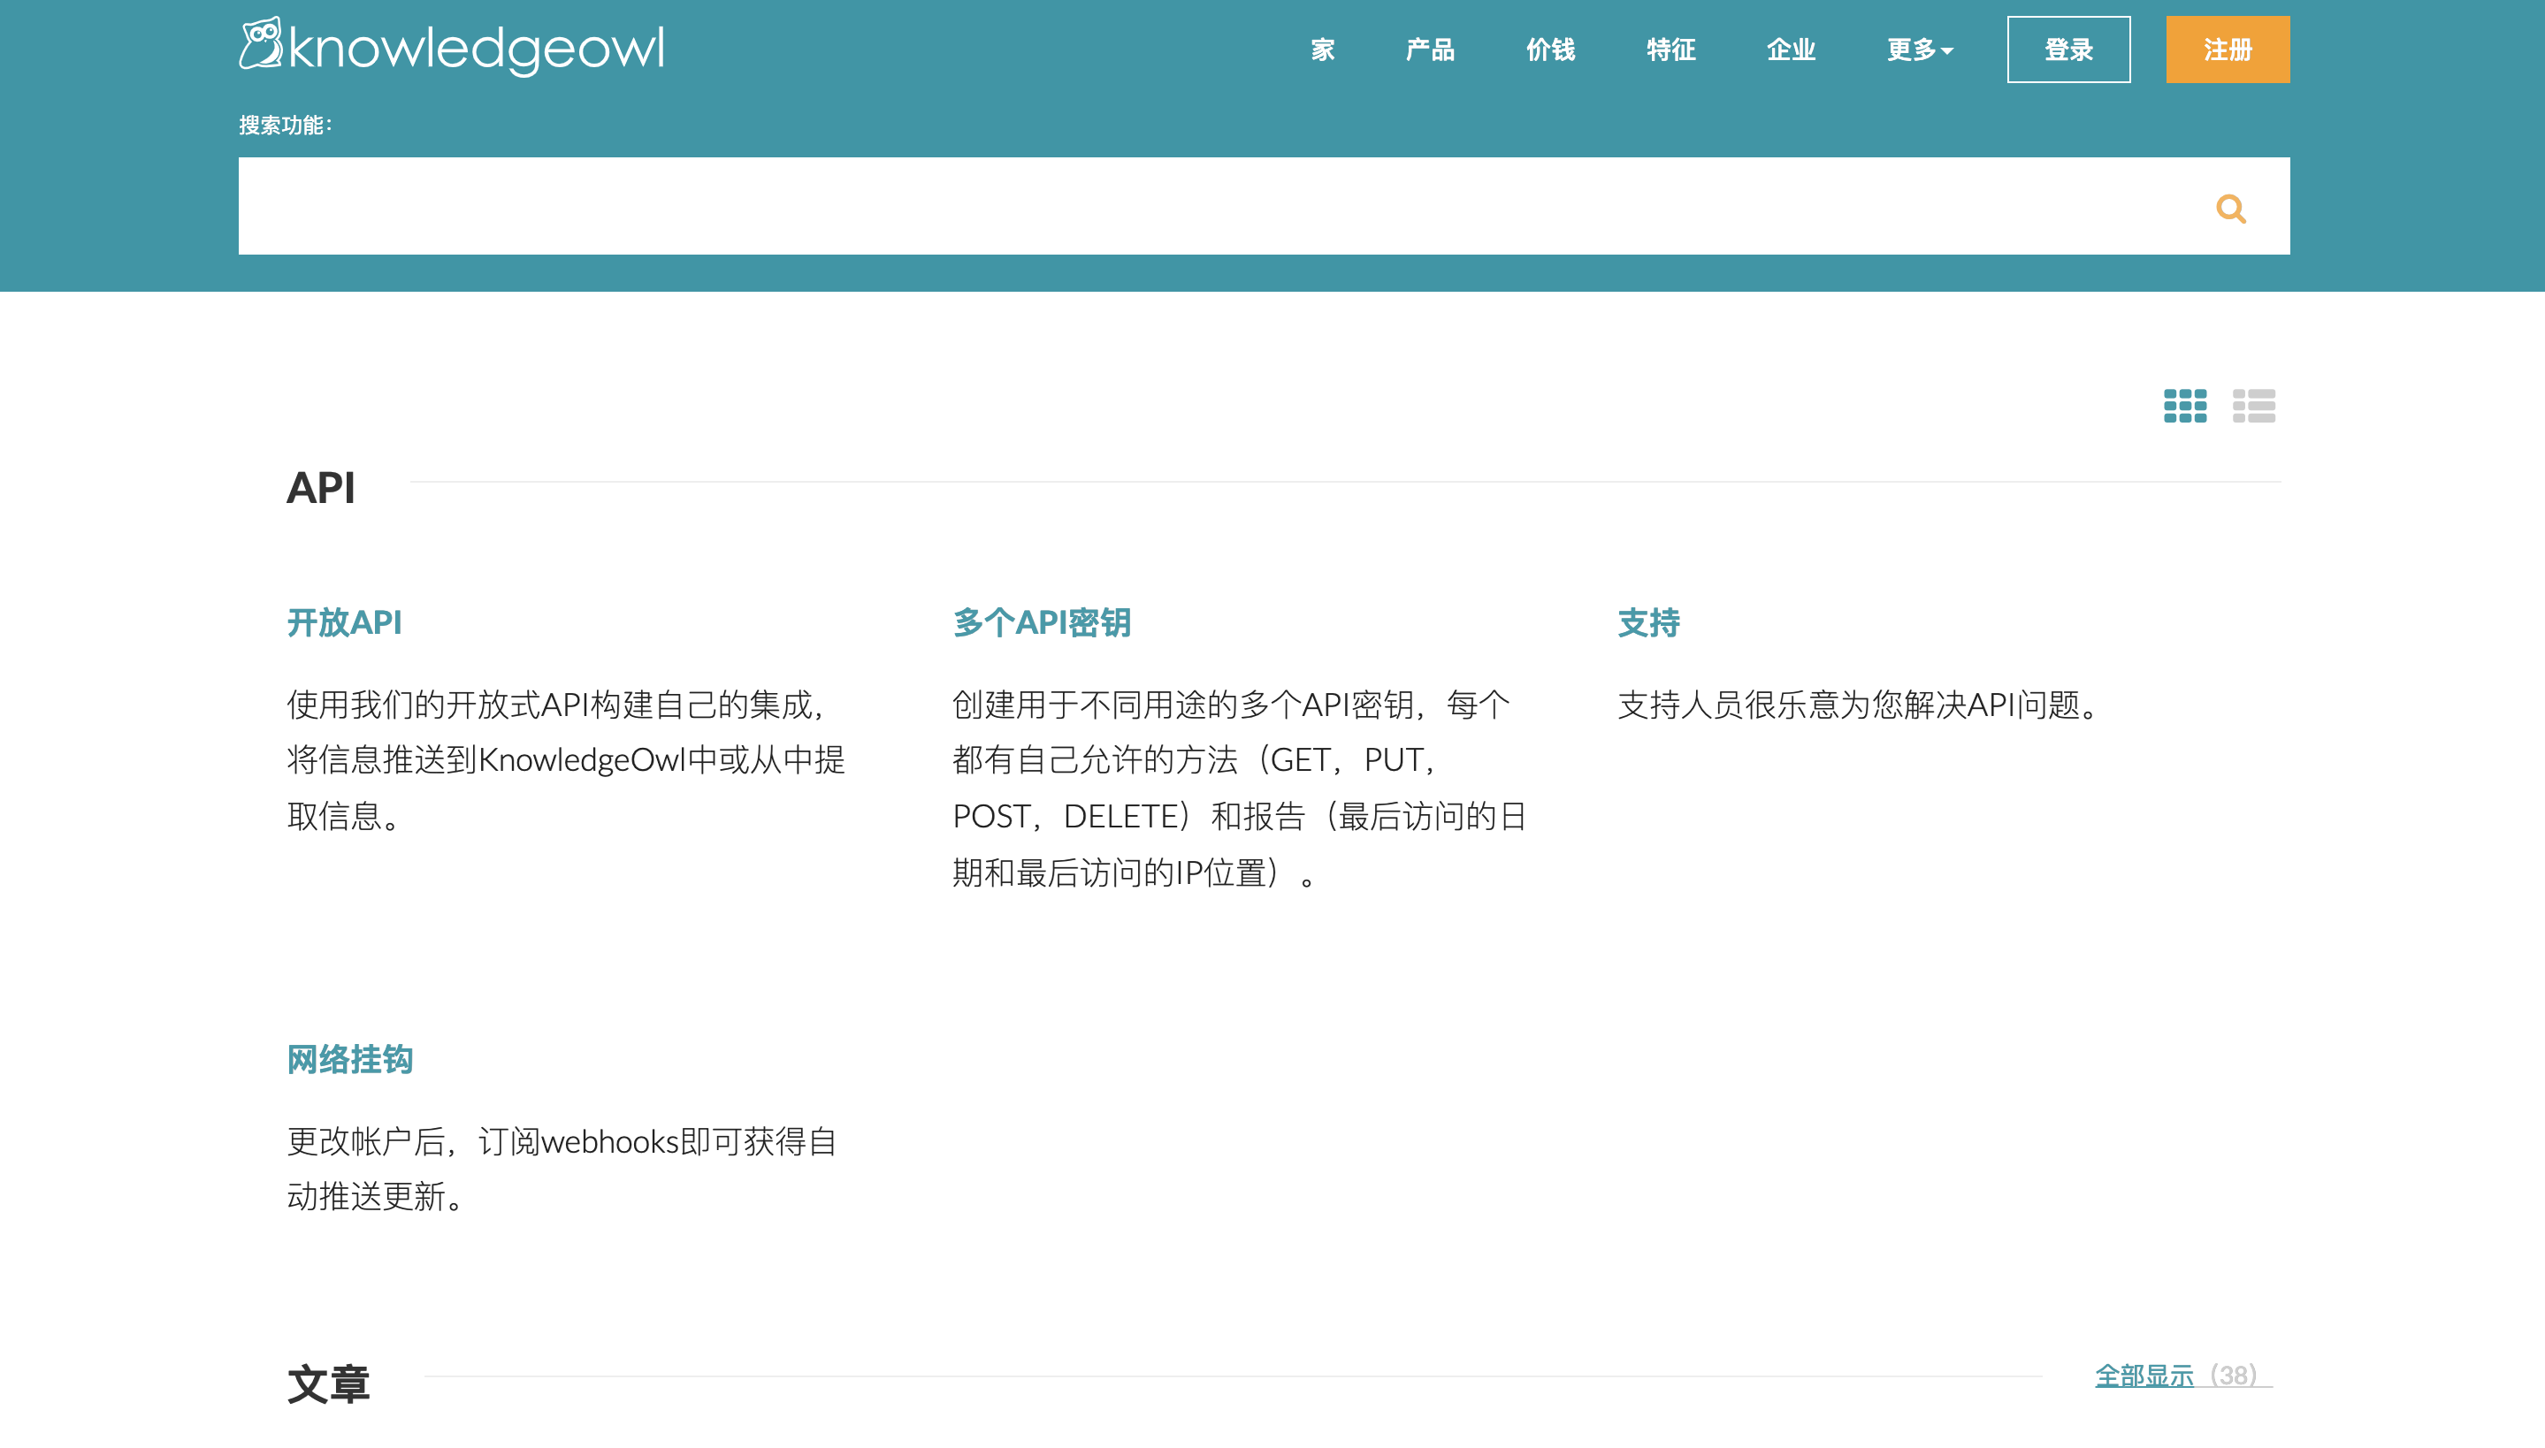Switch to list view layout
Image resolution: width=2545 pixels, height=1448 pixels.
tap(2253, 405)
